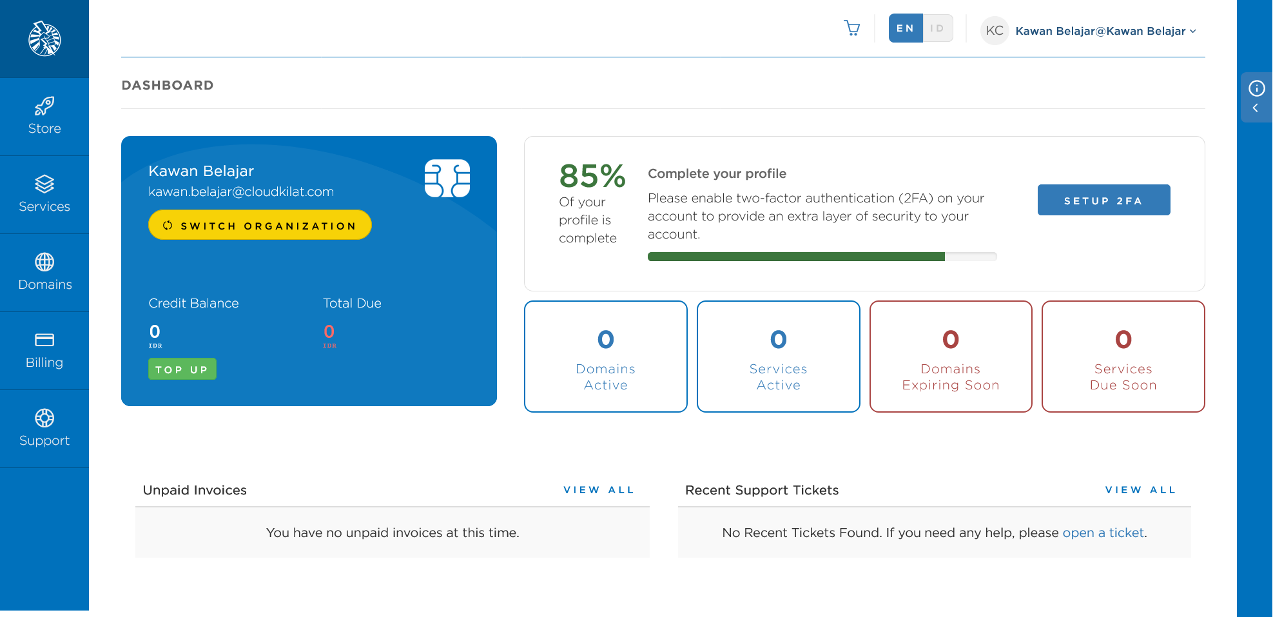The width and height of the screenshot is (1273, 617).
Task: Open the Domains Expiring Soon card
Action: click(950, 357)
